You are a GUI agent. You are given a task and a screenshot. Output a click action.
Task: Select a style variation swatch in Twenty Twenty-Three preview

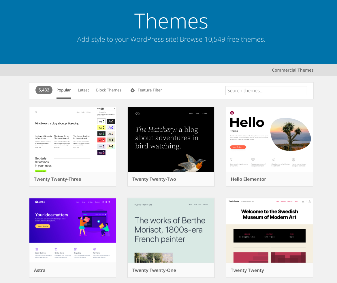pyautogui.click(x=102, y=121)
